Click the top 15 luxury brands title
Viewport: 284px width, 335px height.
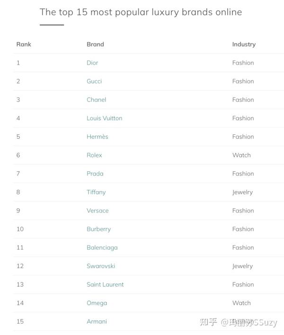pos(141,12)
